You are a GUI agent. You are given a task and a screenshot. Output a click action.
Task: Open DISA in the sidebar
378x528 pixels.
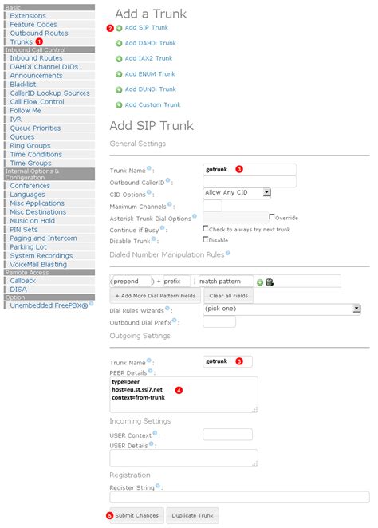click(x=18, y=290)
